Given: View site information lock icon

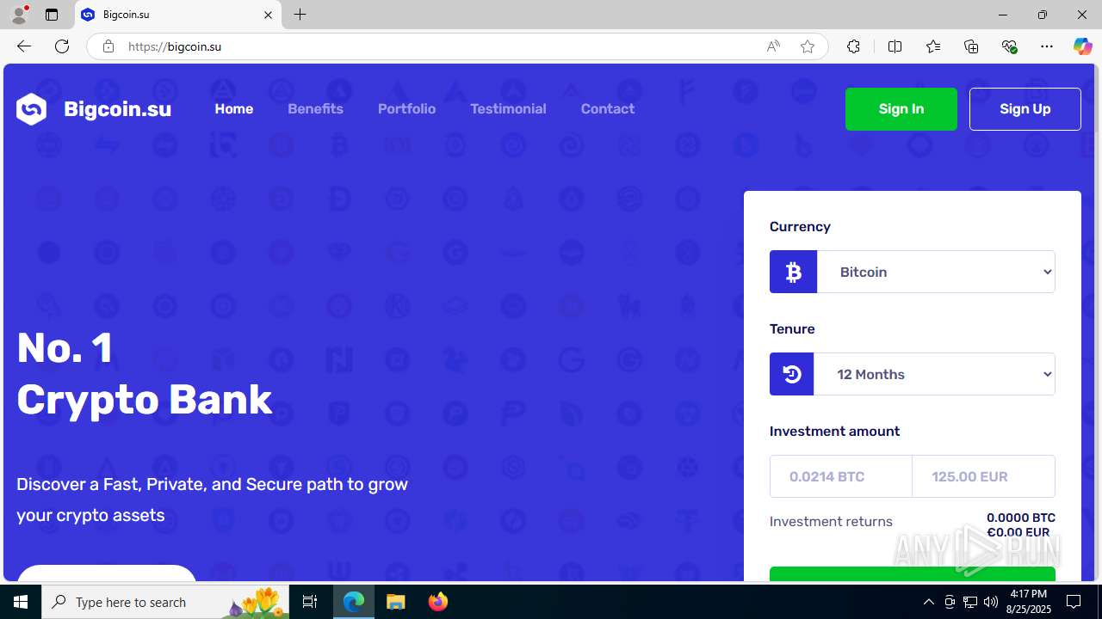Looking at the screenshot, I should (x=108, y=46).
